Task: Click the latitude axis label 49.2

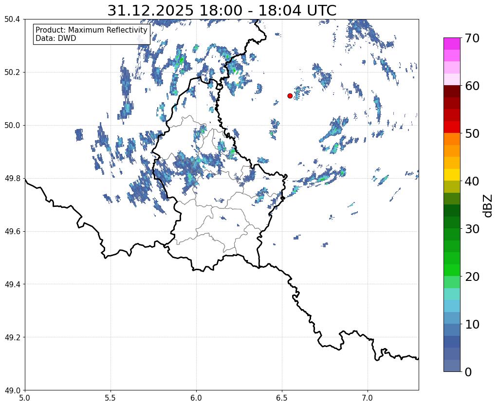Action: [12, 337]
